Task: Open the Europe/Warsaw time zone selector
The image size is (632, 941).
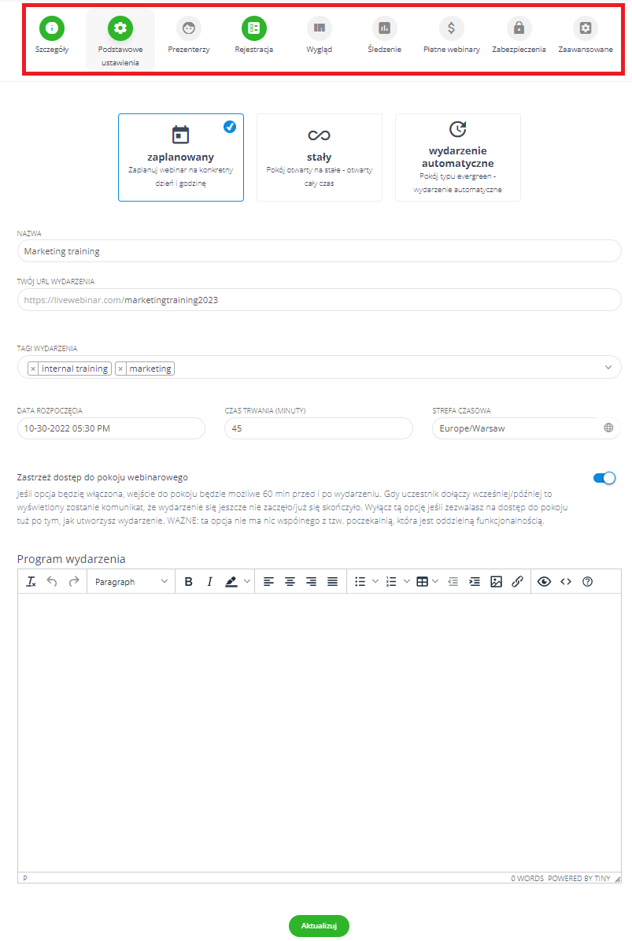Action: 526,428
